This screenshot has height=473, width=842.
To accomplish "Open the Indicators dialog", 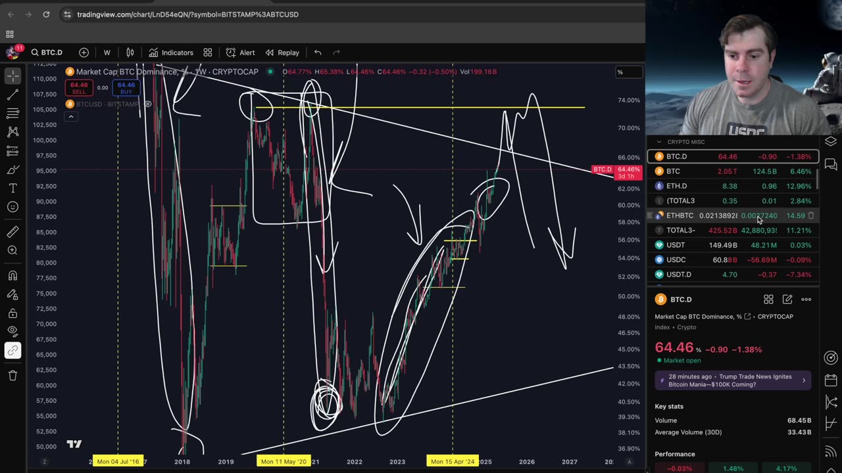I will coord(170,53).
